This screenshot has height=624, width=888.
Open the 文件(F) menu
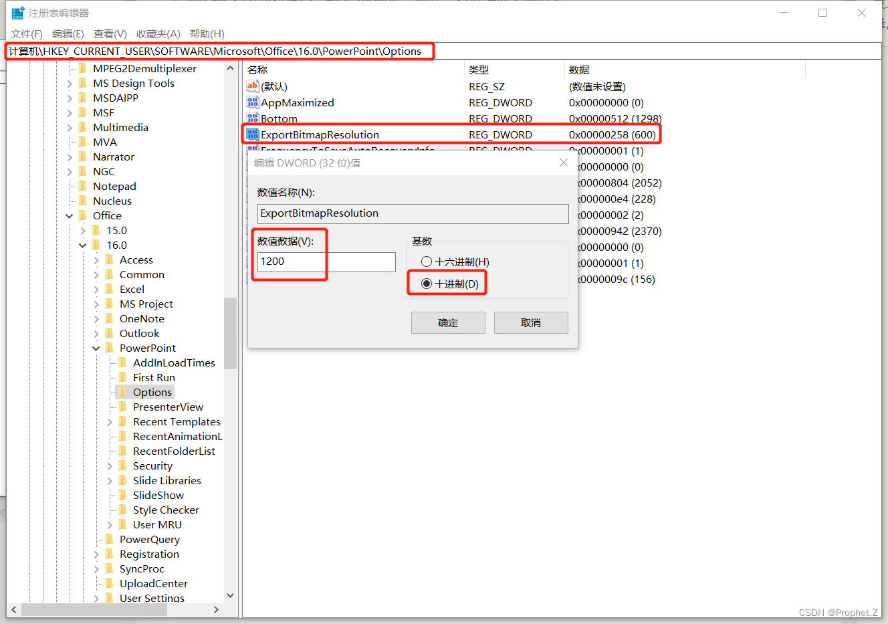click(27, 33)
